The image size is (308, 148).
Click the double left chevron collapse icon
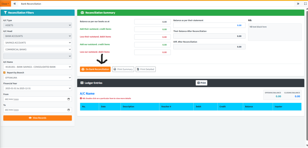click(15, 4)
